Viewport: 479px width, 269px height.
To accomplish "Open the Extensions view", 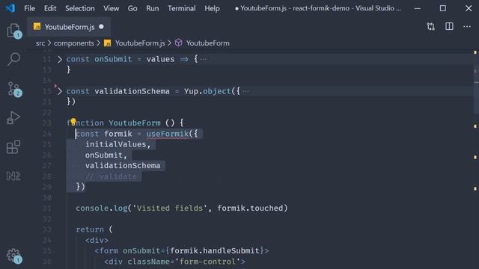I will 13,146.
